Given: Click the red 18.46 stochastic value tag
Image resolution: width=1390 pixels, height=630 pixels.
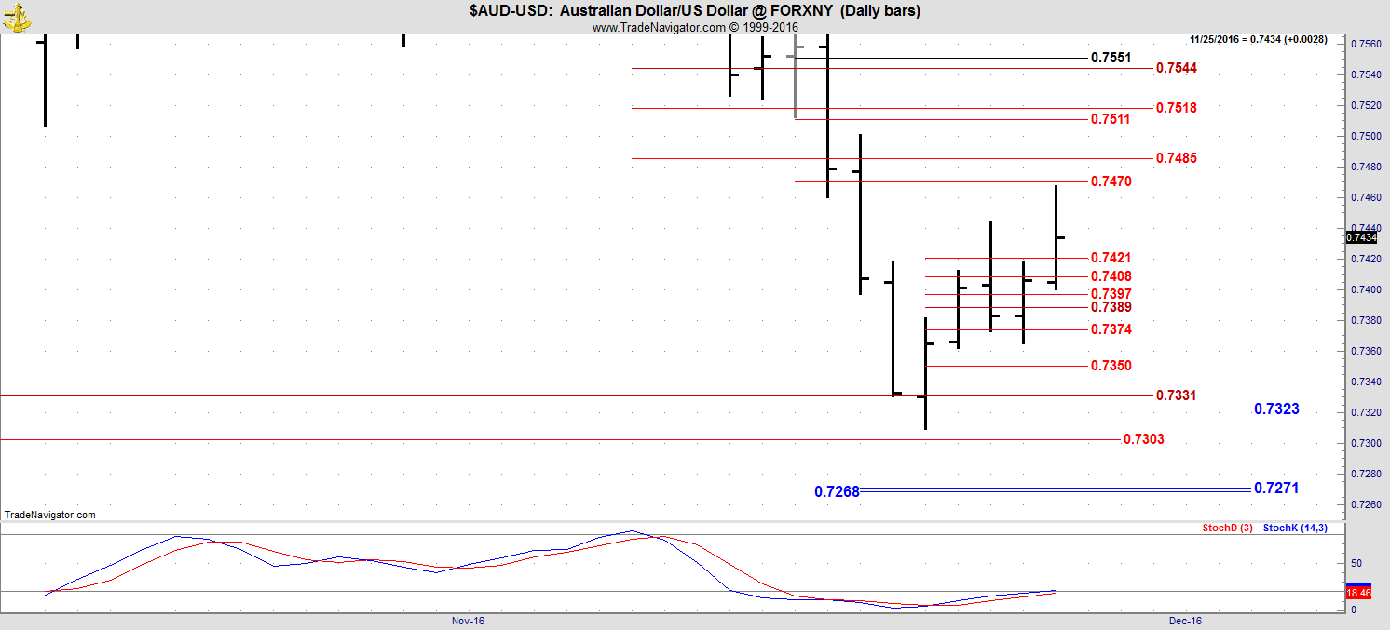Looking at the screenshot, I should (x=1358, y=592).
